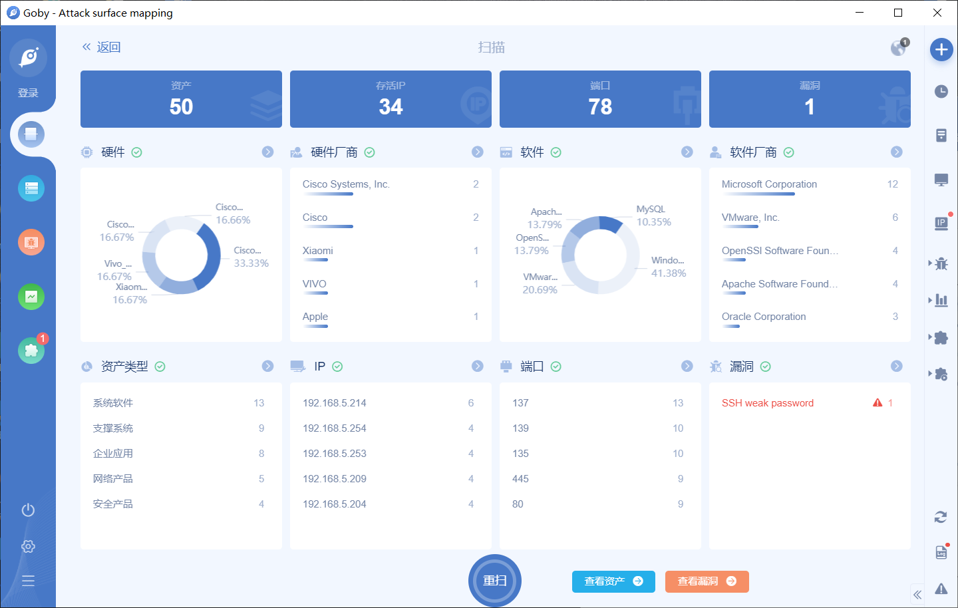Select port 137 row

pos(600,403)
